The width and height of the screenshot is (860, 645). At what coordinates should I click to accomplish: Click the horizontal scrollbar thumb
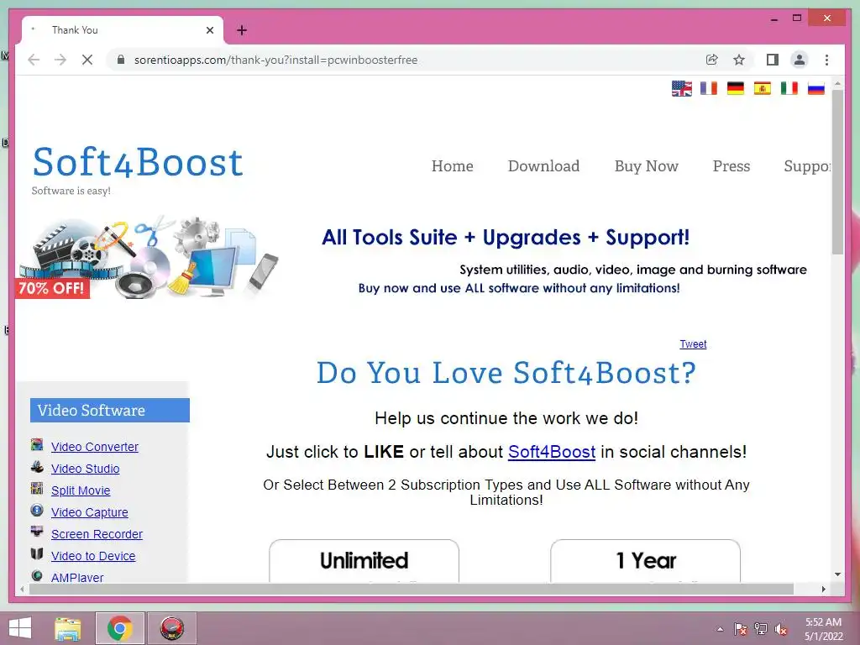pyautogui.click(x=412, y=589)
